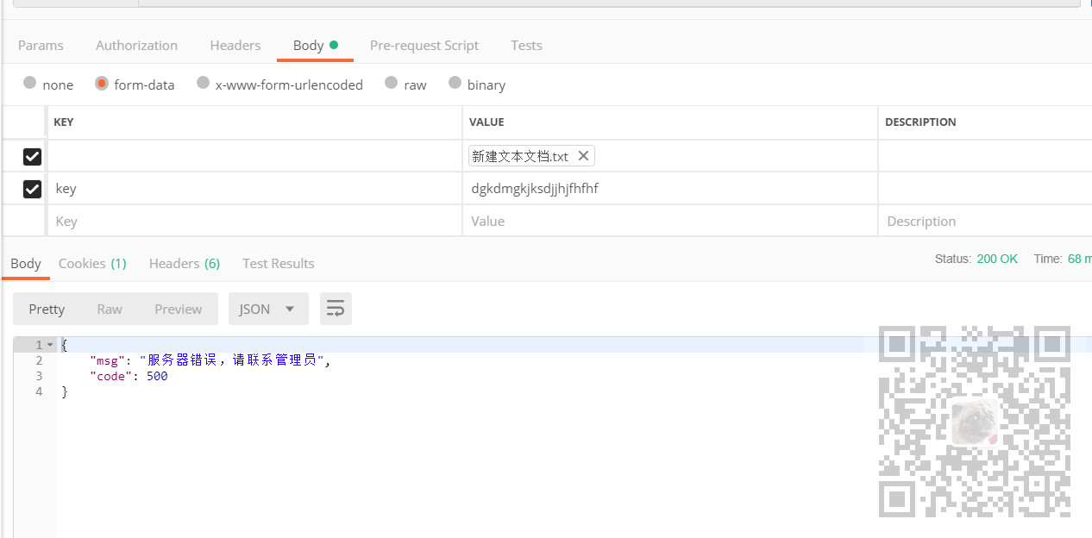Select the binary body type

pos(455,84)
